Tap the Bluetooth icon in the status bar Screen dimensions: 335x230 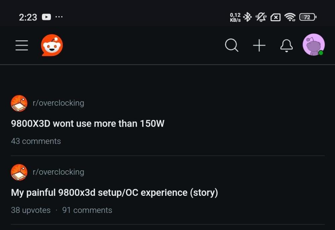click(x=248, y=17)
